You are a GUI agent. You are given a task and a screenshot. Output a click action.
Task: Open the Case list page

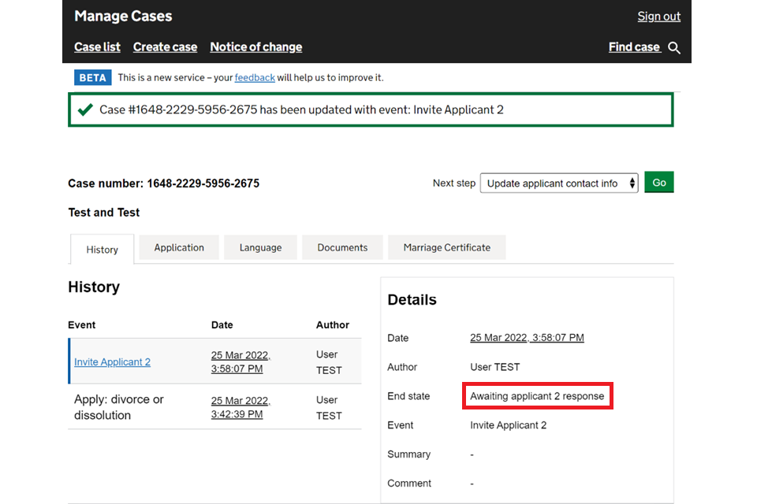97,47
